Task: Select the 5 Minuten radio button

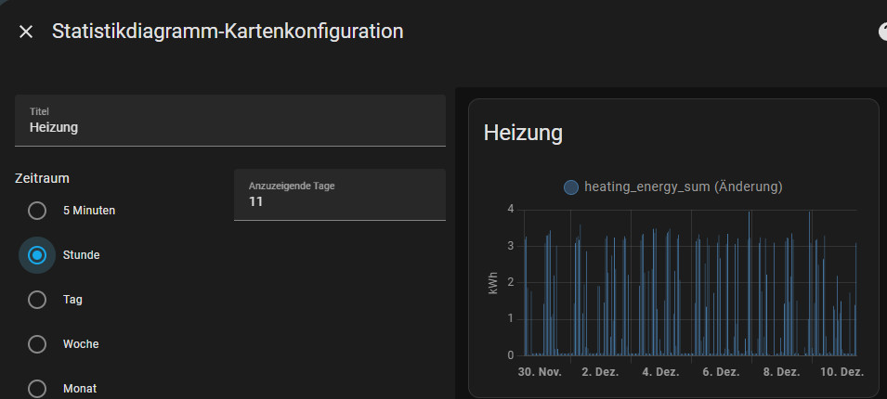Action: point(37,211)
